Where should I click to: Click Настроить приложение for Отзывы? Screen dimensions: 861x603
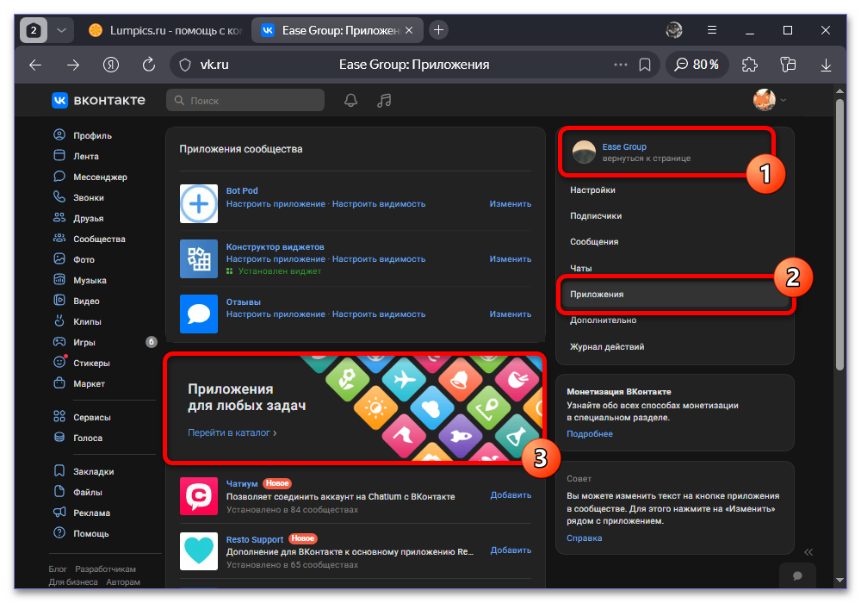pyautogui.click(x=276, y=314)
